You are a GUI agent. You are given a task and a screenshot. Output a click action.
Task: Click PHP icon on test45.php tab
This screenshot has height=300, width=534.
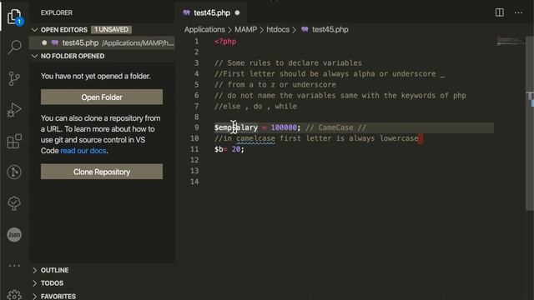coord(186,13)
